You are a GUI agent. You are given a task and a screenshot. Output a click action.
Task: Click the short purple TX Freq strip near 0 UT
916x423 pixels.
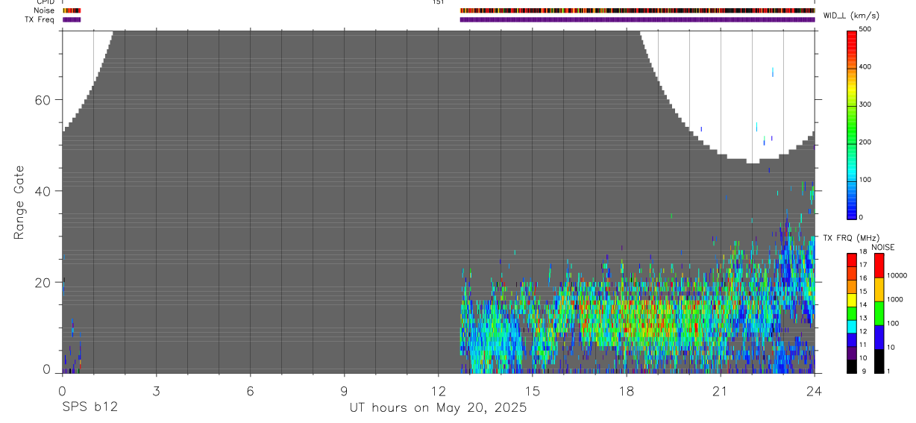point(72,19)
